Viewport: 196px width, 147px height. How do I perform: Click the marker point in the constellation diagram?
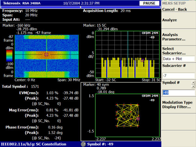click(x=138, y=119)
